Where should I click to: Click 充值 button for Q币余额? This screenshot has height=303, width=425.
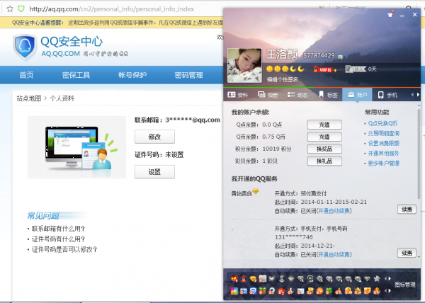(324, 137)
